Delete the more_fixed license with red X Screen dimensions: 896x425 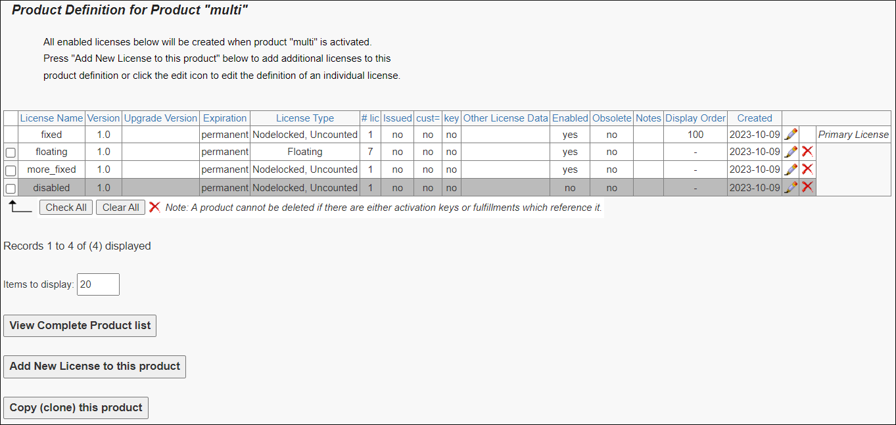point(807,169)
